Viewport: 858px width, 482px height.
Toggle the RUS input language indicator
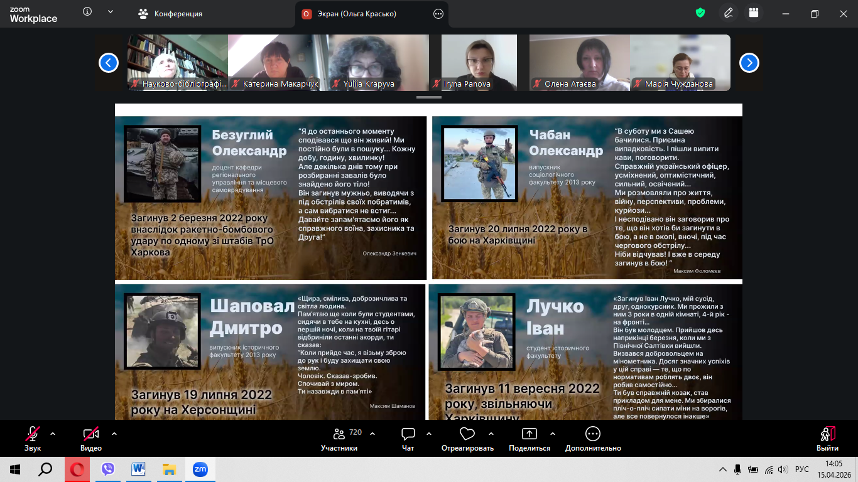point(802,469)
